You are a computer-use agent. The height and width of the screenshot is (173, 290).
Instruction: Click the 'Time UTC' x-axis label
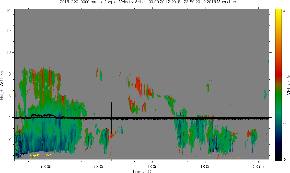click(142, 171)
